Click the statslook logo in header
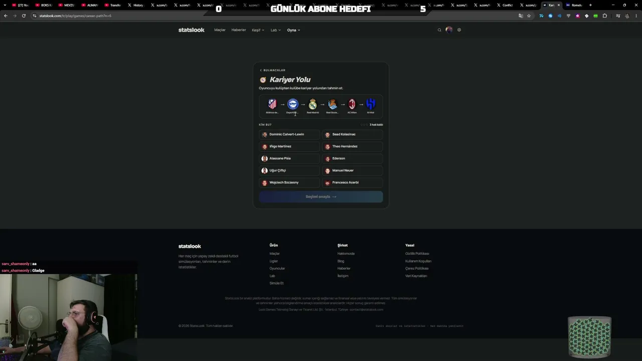Screen dimensions: 642x361 tap(191, 30)
